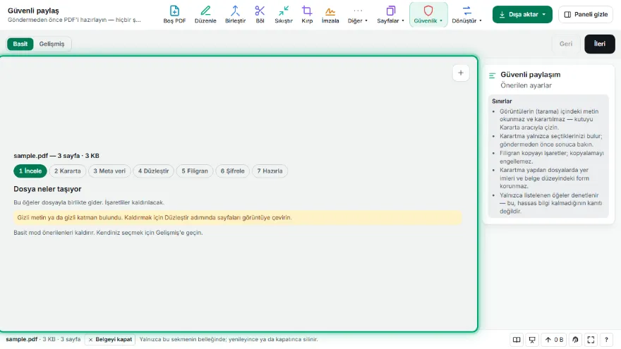
Task: Open the Dışa aktar export menu
Action: (522, 14)
